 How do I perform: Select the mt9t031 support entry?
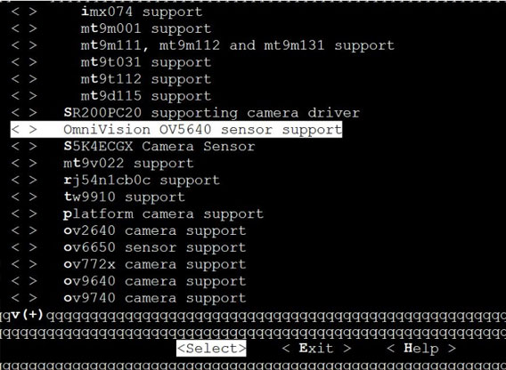146,62
